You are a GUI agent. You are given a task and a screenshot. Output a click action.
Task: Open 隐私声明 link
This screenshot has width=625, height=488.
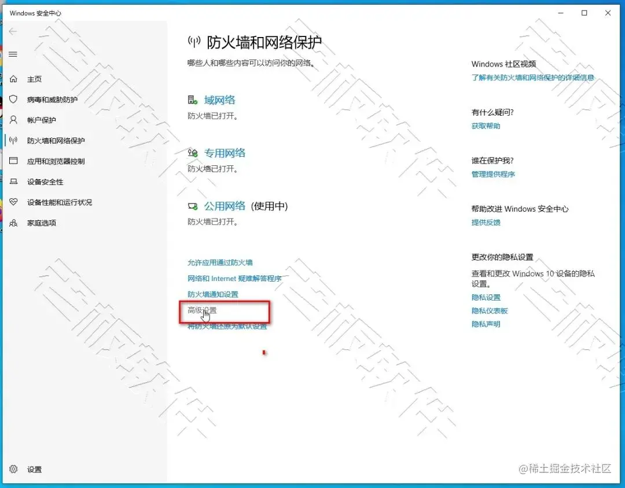[486, 324]
